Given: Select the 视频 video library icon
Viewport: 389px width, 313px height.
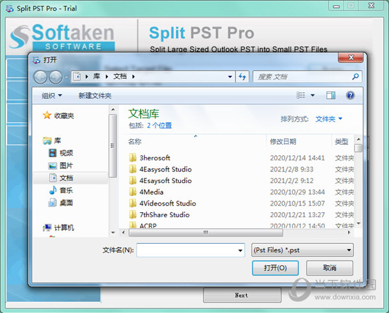Looking at the screenshot, I should pyautogui.click(x=53, y=153).
